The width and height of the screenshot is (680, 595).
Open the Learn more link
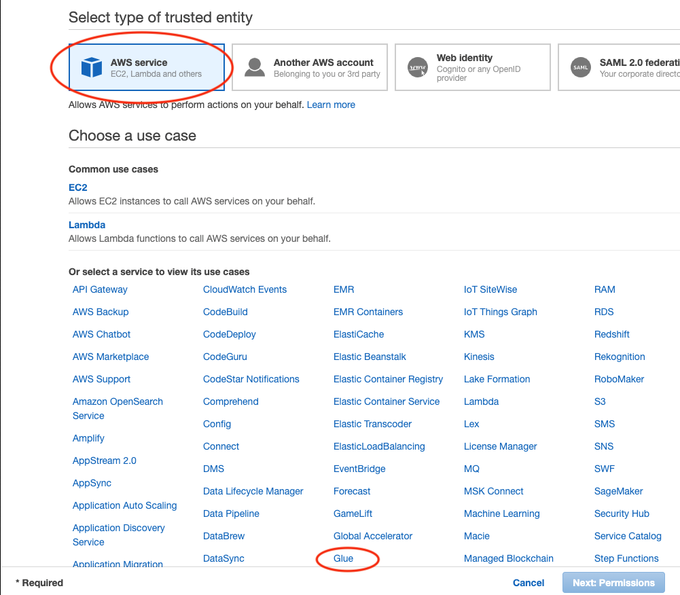(331, 105)
